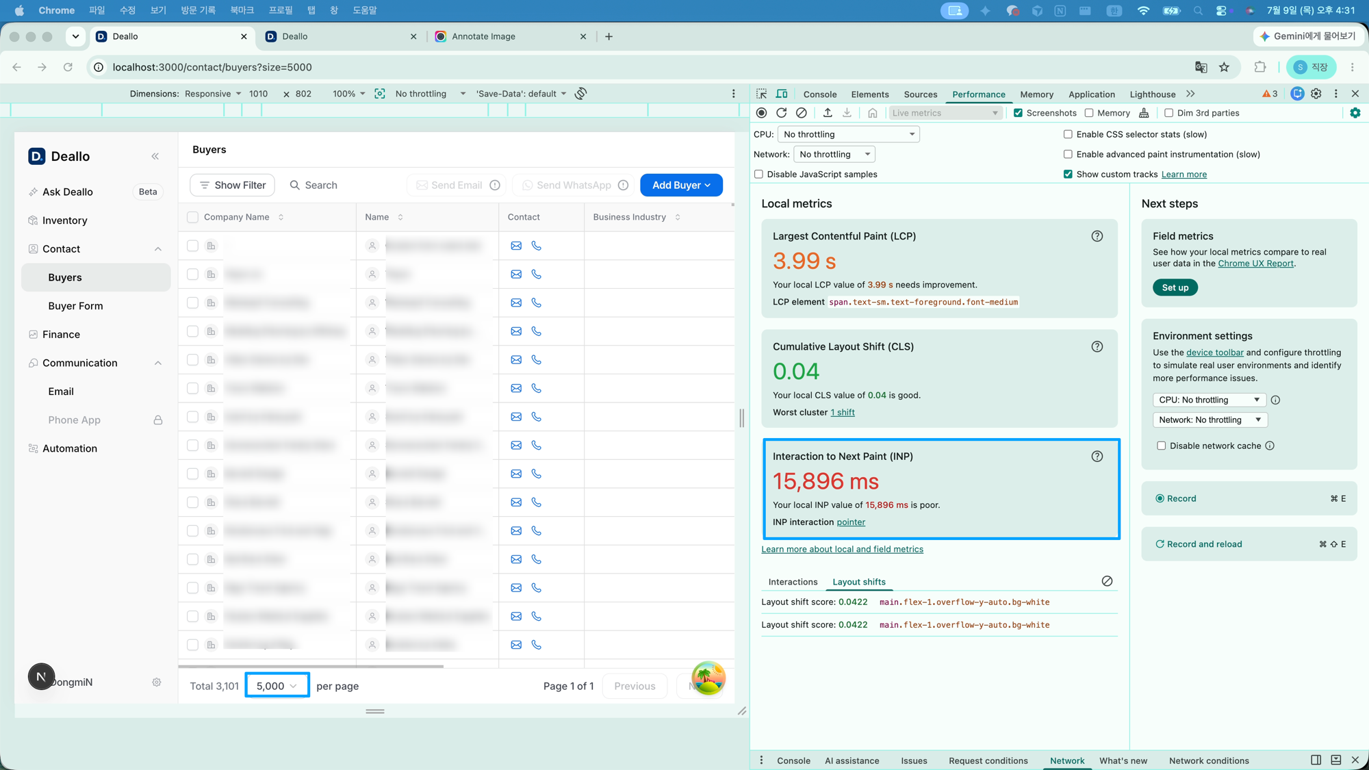Open the CPU throttling dropdown at top

(x=849, y=134)
